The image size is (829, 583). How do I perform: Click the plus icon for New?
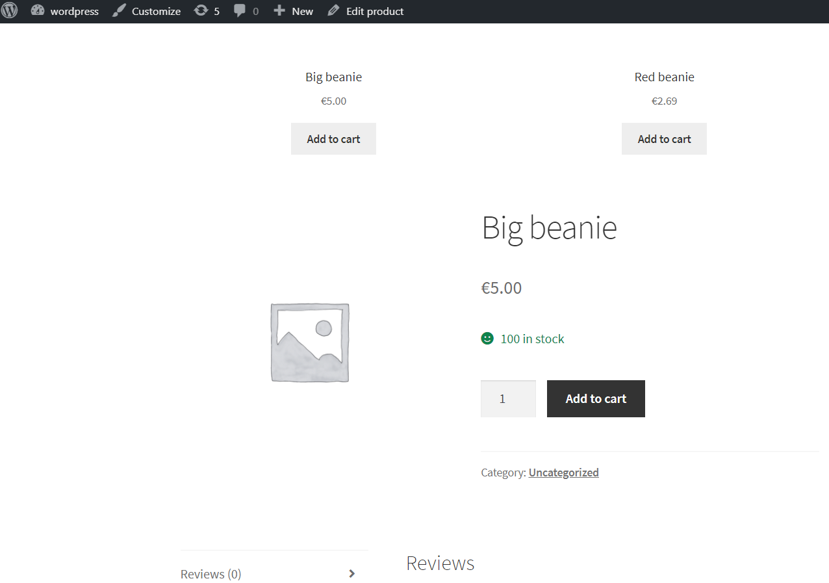click(x=279, y=11)
